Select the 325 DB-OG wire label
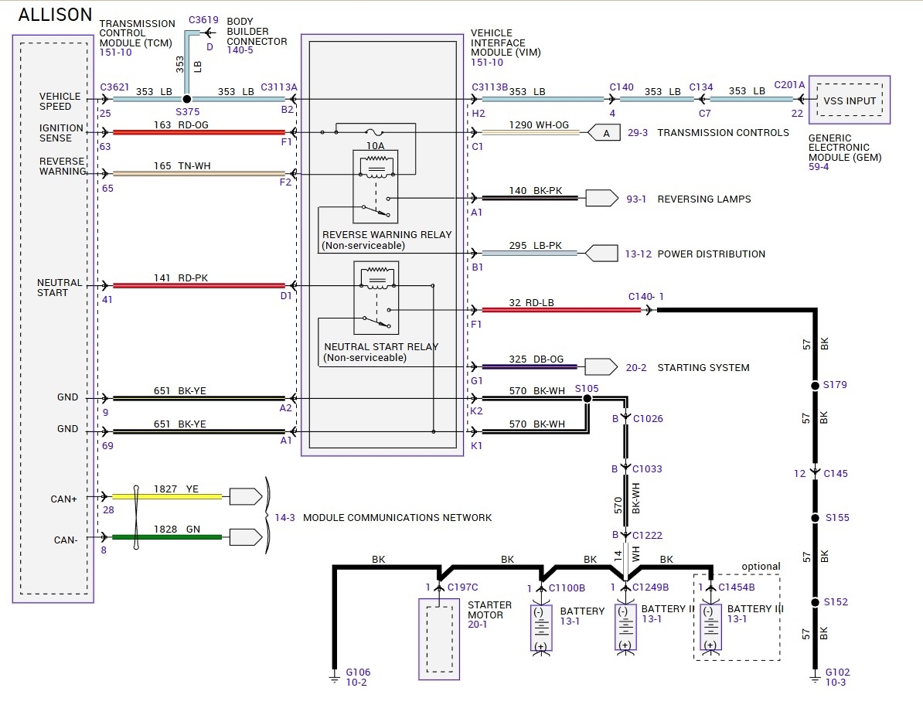 pos(536,359)
